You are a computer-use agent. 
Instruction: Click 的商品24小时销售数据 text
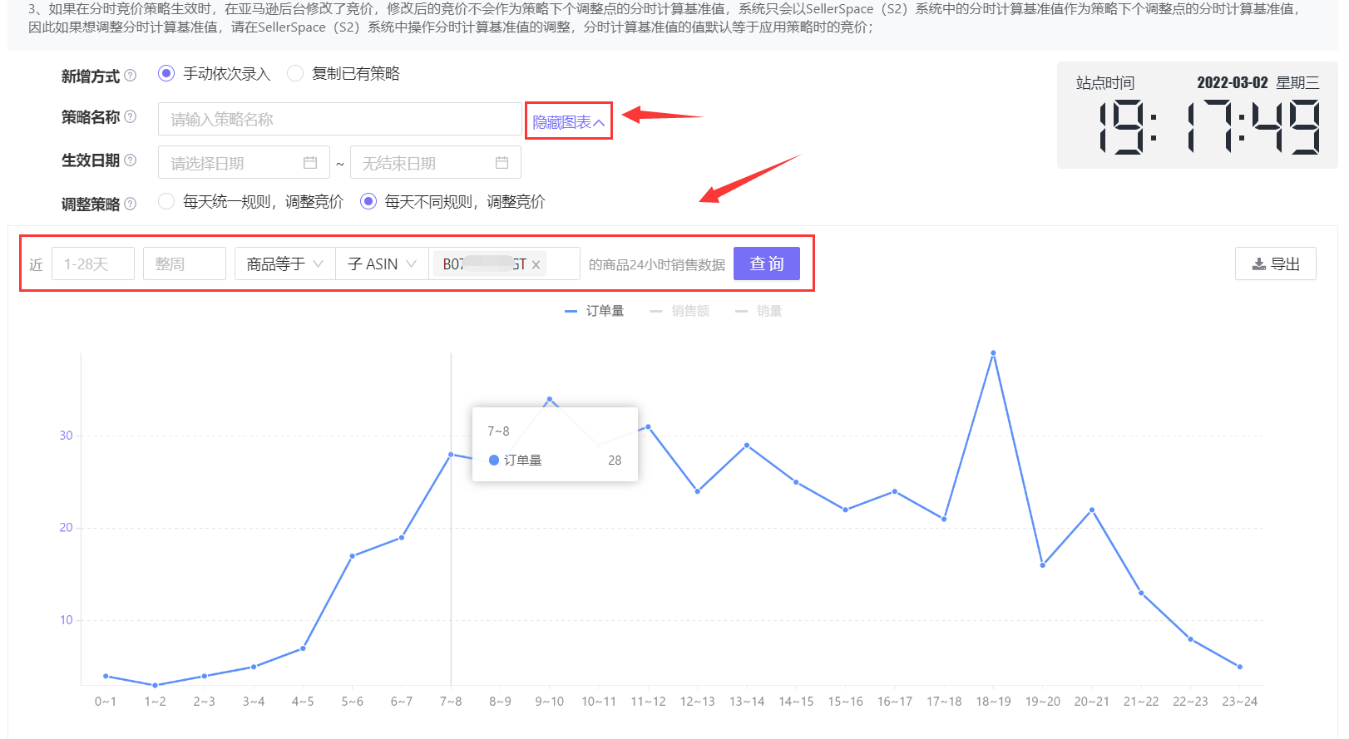click(657, 264)
